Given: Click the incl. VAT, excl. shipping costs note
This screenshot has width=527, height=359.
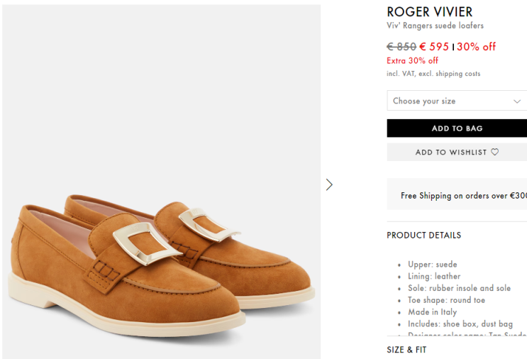Looking at the screenshot, I should click(433, 74).
